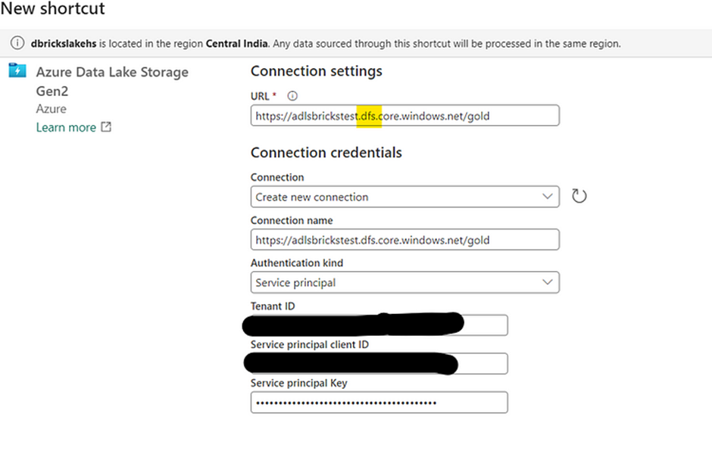The height and width of the screenshot is (457, 712).
Task: Click the bold 'dbrickslakehs' name in banner
Action: click(x=64, y=43)
